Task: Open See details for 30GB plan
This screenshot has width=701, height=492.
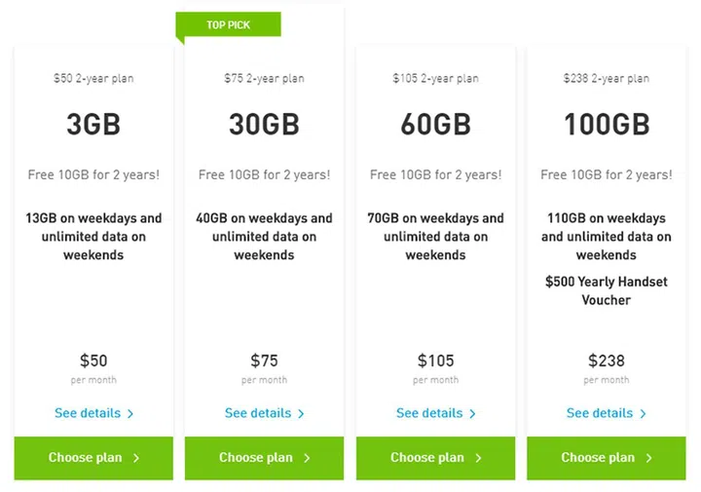Action: 258,413
